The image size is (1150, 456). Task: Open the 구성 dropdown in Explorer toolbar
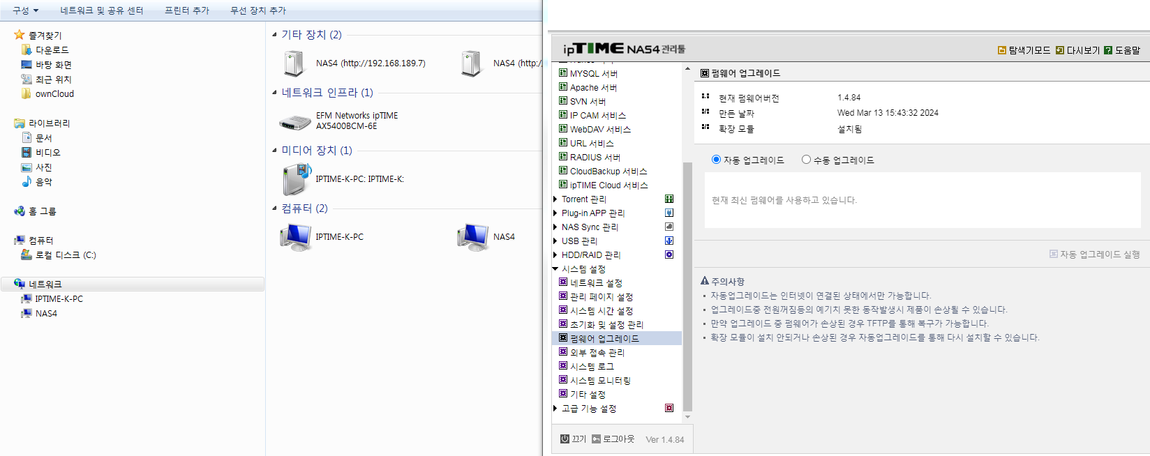tap(26, 10)
